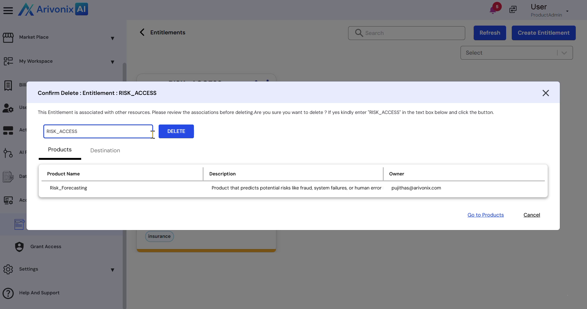This screenshot has height=309, width=587.
Task: Expand the My Workspace menu arrow
Action: 112,62
